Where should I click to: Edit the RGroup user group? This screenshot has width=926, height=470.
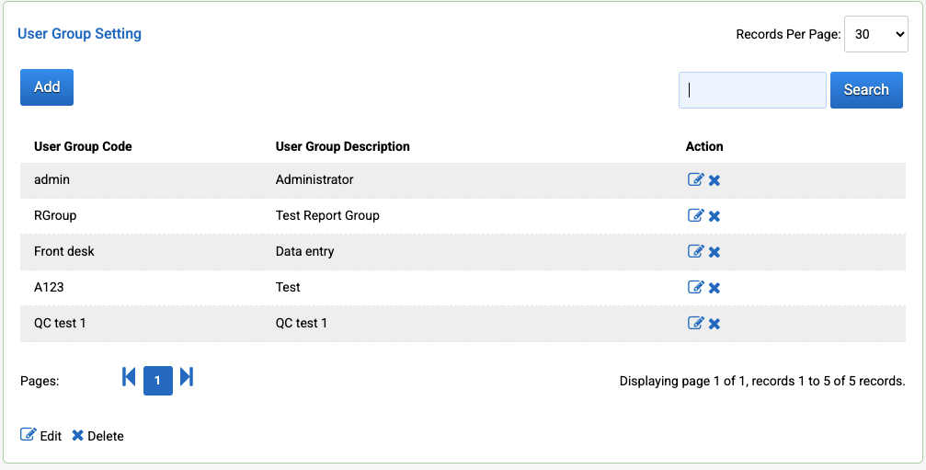pos(695,216)
